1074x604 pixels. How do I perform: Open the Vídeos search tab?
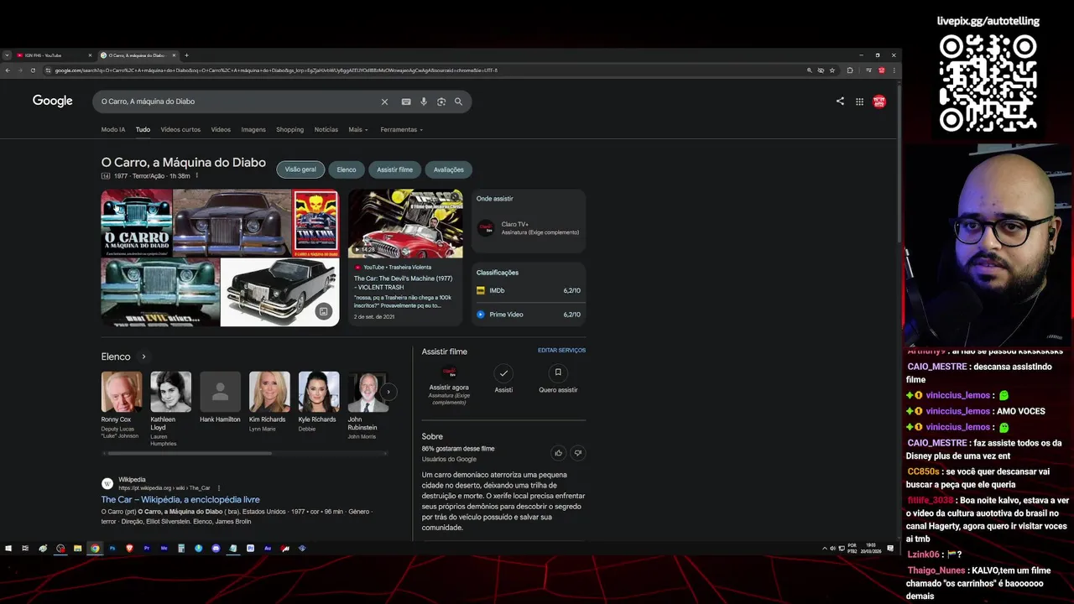(221, 130)
